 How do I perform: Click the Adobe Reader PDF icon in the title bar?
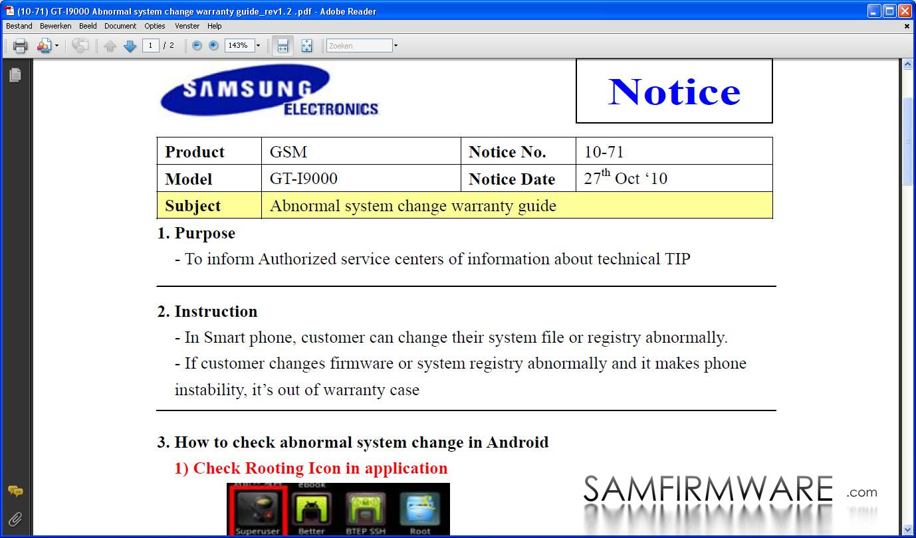coord(9,11)
